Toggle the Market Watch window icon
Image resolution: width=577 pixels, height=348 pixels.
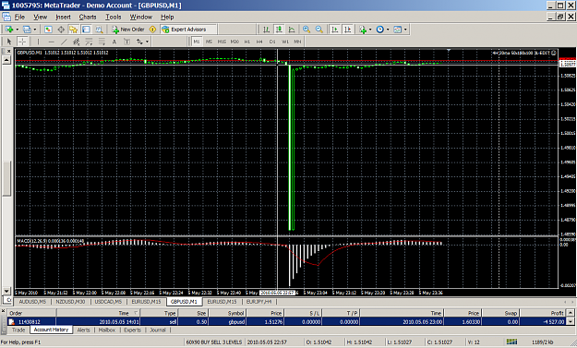click(x=48, y=30)
